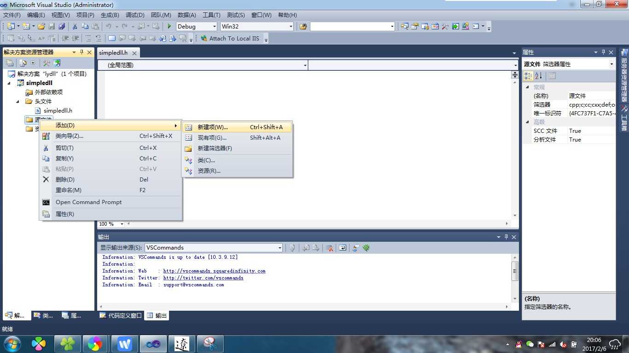Image resolution: width=629 pixels, height=353 pixels.
Task: Click the green bug icon in Output toolbar
Action: point(366,248)
